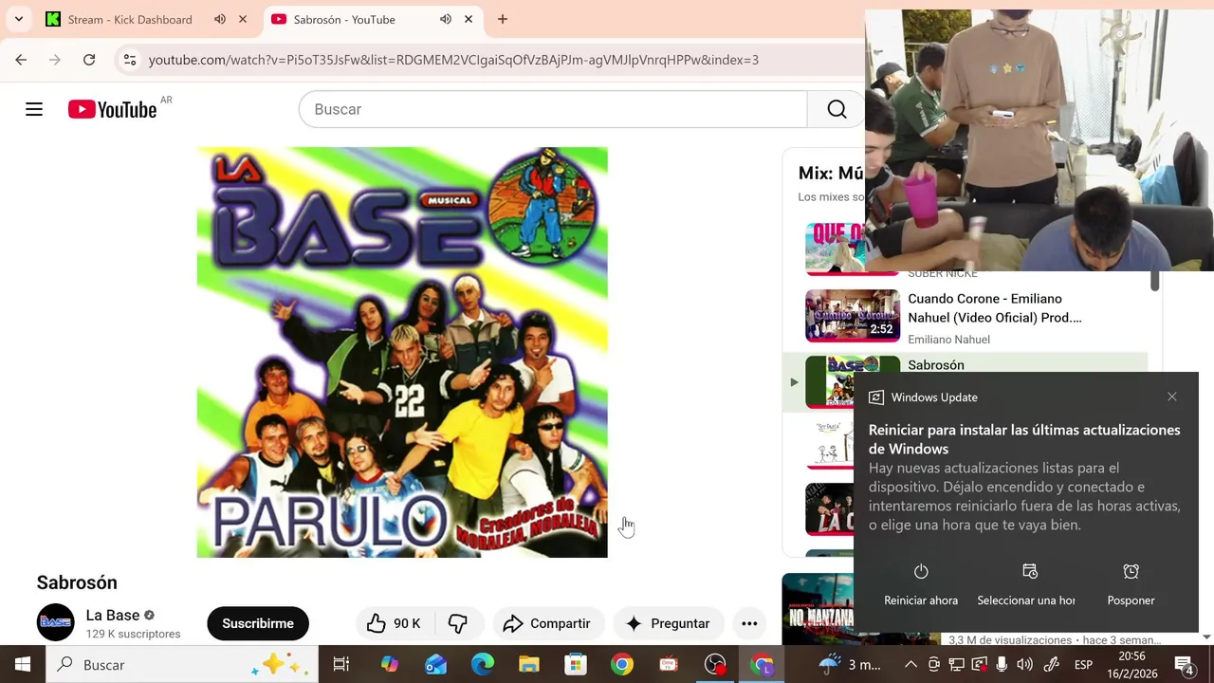Image resolution: width=1214 pixels, height=683 pixels.
Task: Open Cuando Corone video thumbnail
Action: 853,315
